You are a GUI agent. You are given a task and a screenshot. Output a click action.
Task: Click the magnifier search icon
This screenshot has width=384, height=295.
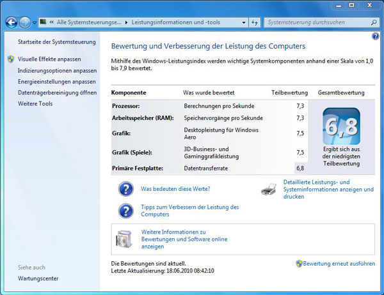374,22
